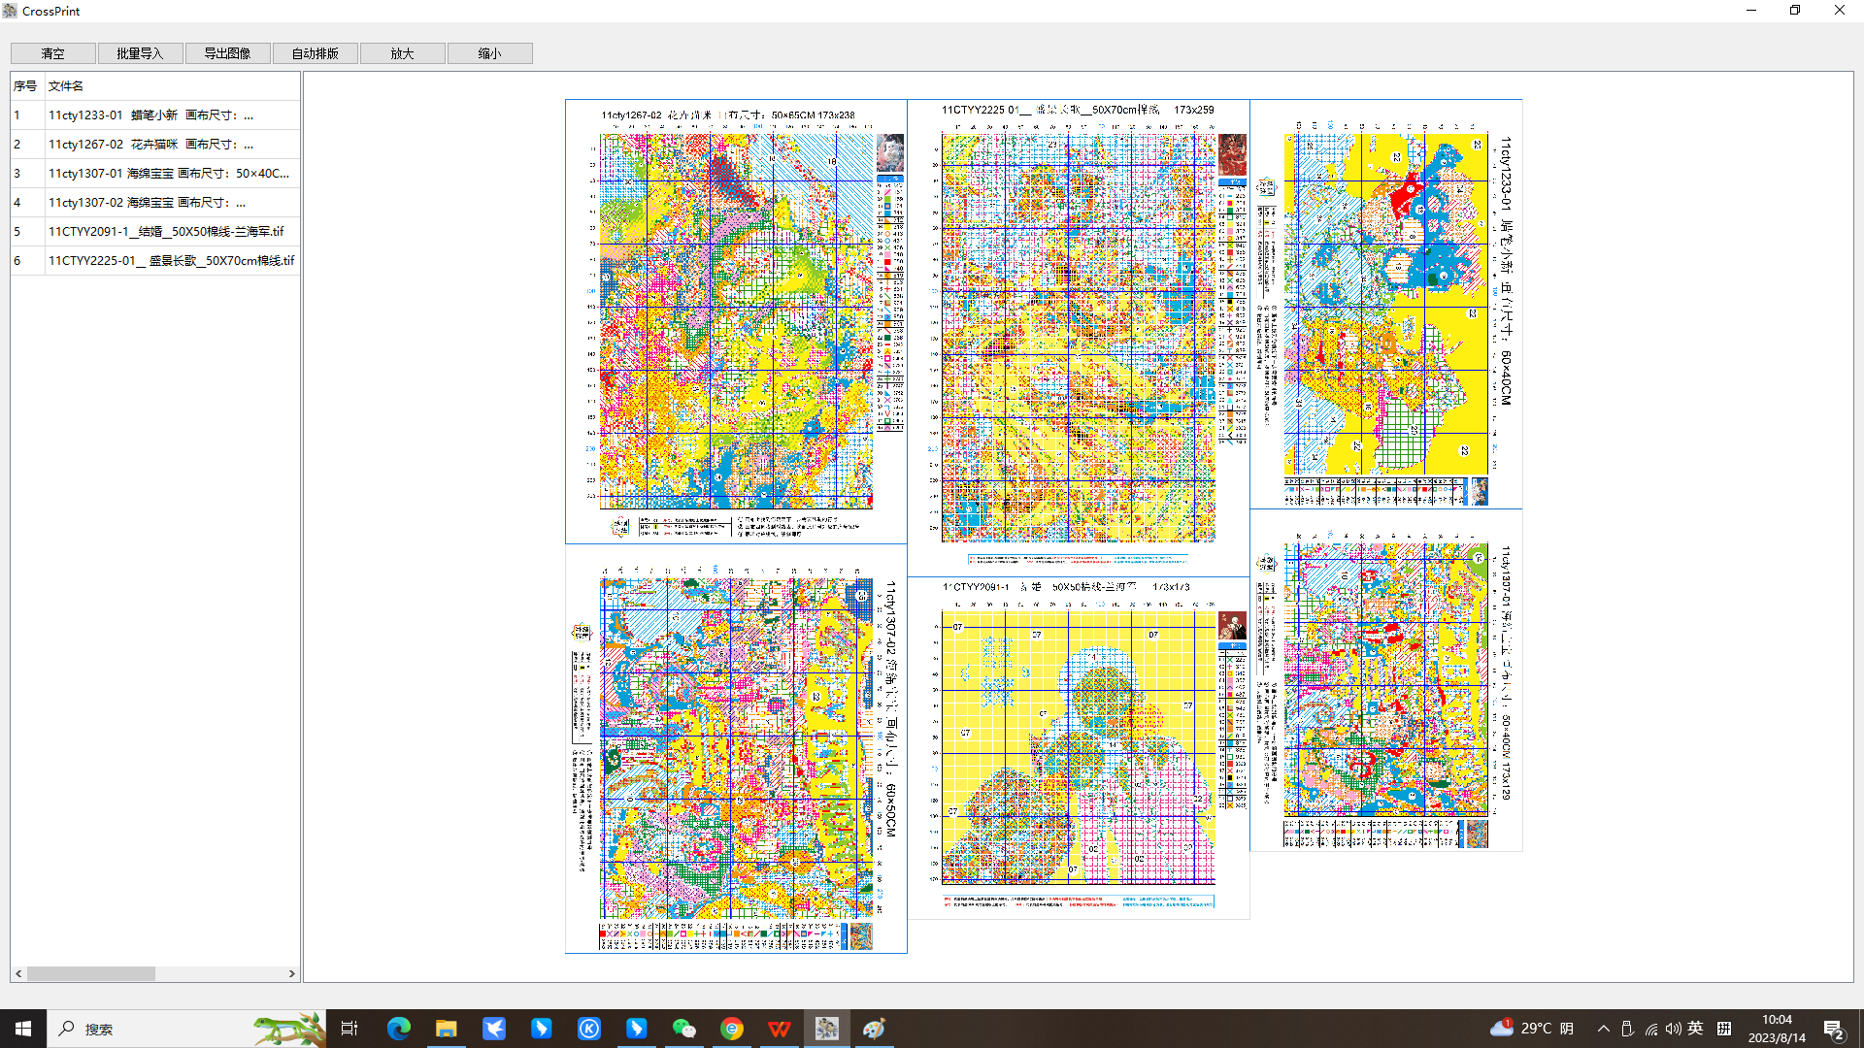Open the notification center
The height and width of the screenshot is (1048, 1864).
coord(1834,1029)
